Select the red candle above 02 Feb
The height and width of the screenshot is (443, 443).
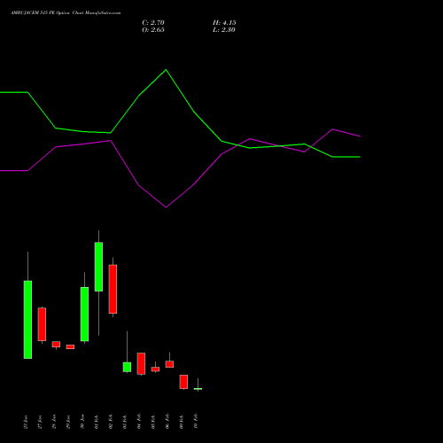point(113,289)
